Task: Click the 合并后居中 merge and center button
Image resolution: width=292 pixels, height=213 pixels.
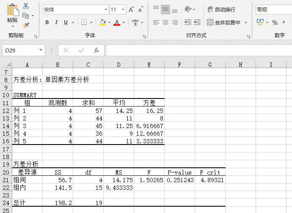Action: 223,22
